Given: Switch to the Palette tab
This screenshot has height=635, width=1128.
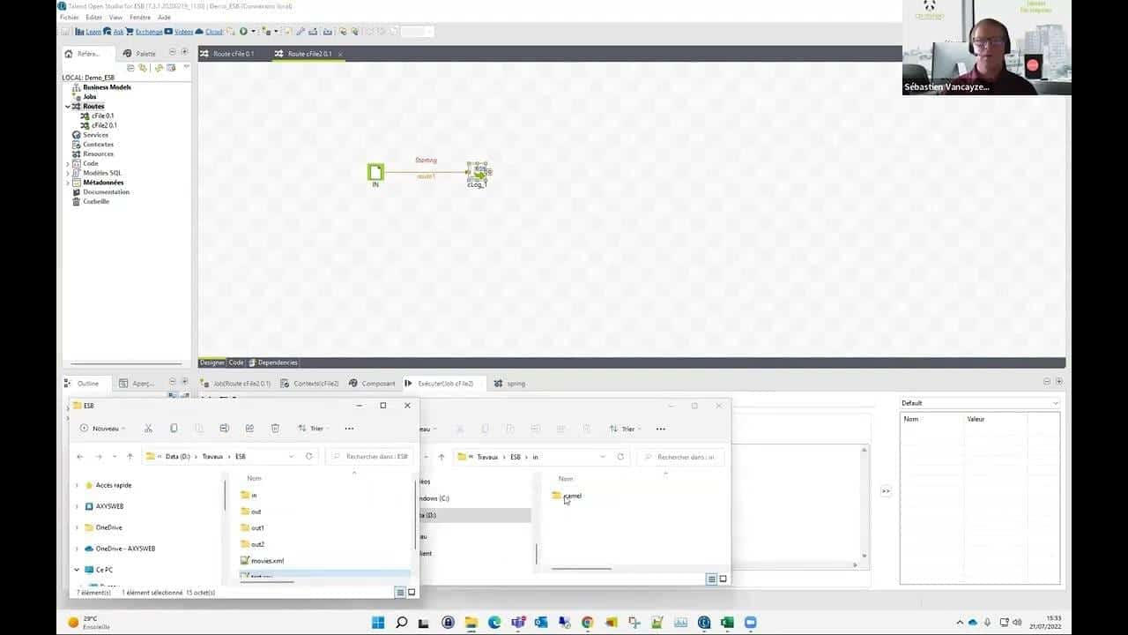Looking at the screenshot, I should click(x=141, y=54).
